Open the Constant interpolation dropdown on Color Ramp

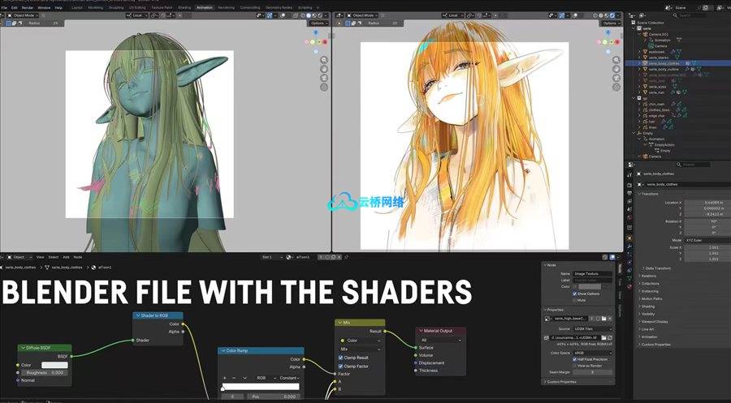[289, 378]
